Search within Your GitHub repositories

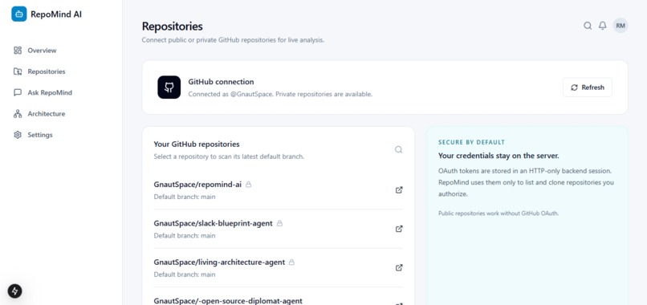(398, 150)
